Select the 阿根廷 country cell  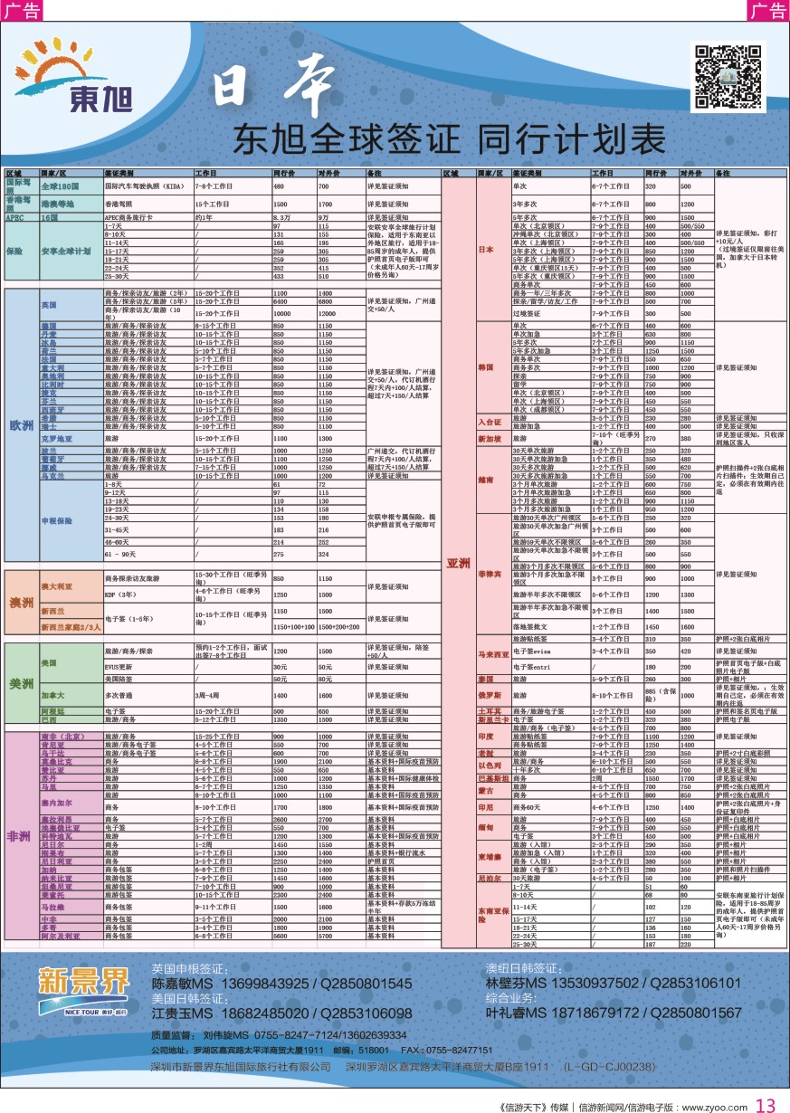[71, 712]
